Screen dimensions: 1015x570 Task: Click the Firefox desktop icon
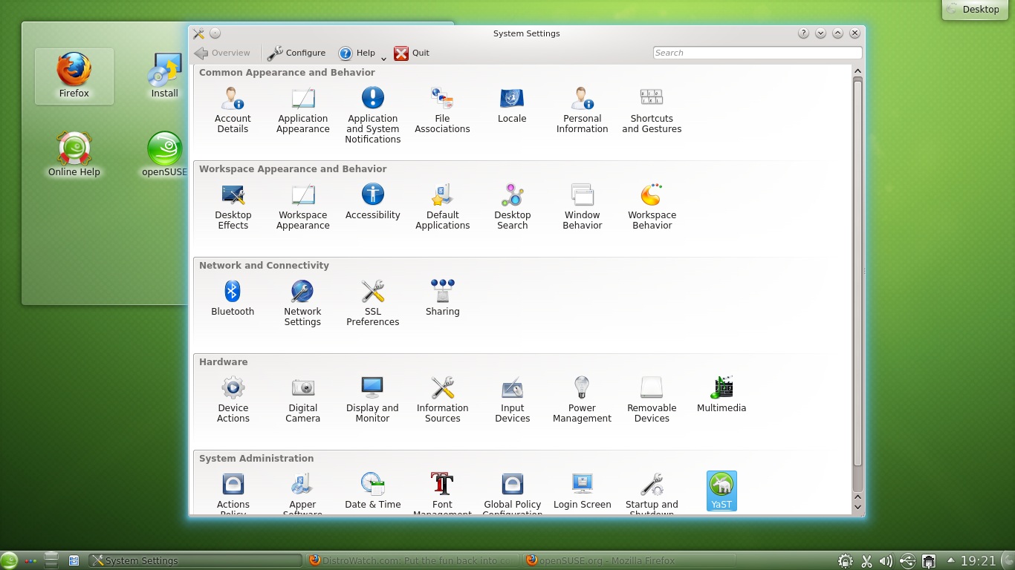click(x=74, y=76)
